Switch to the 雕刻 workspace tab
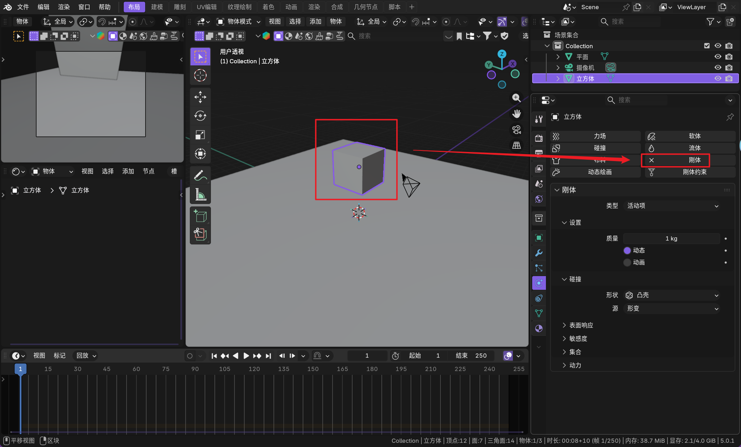 click(x=180, y=7)
